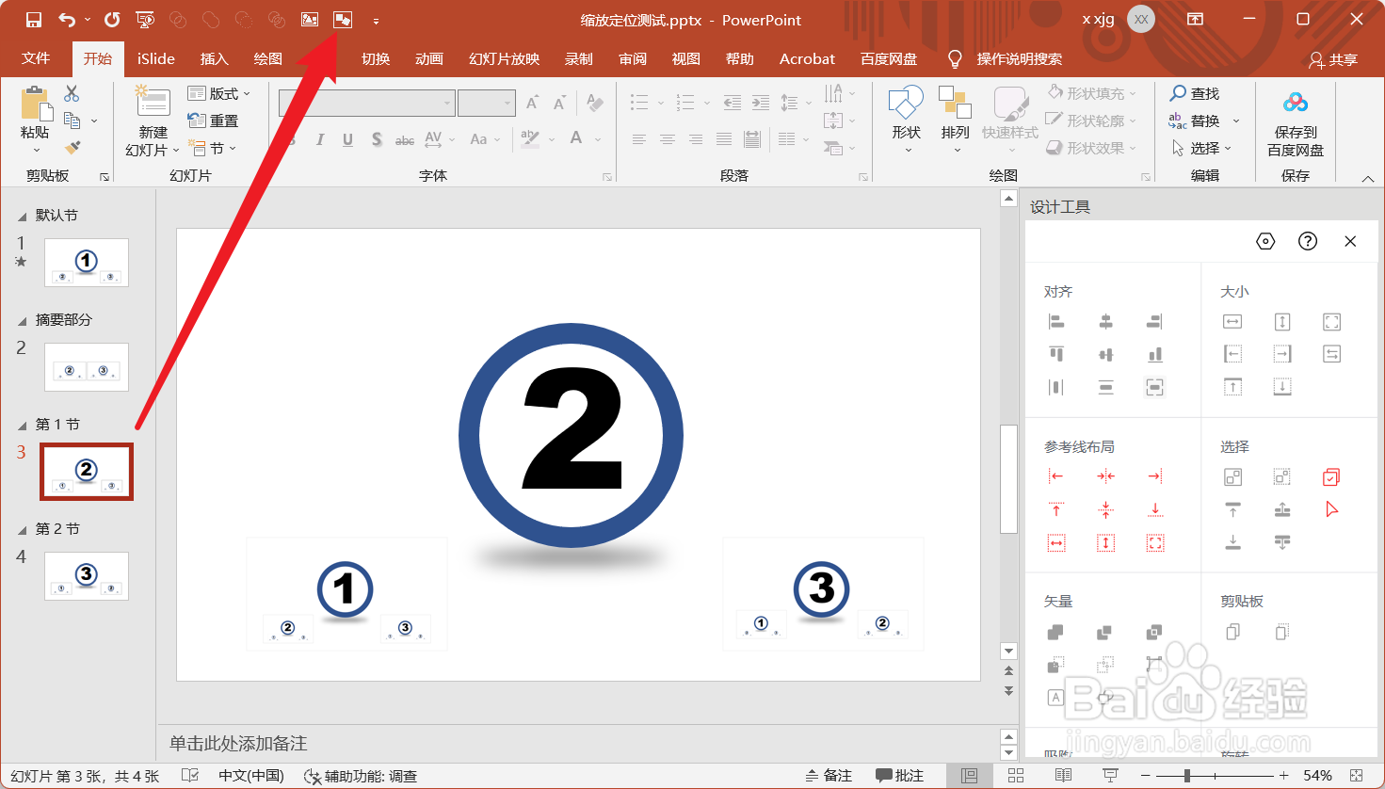Click the highlighted zoom-summary icon in Quick Access Toolbar

[343, 20]
